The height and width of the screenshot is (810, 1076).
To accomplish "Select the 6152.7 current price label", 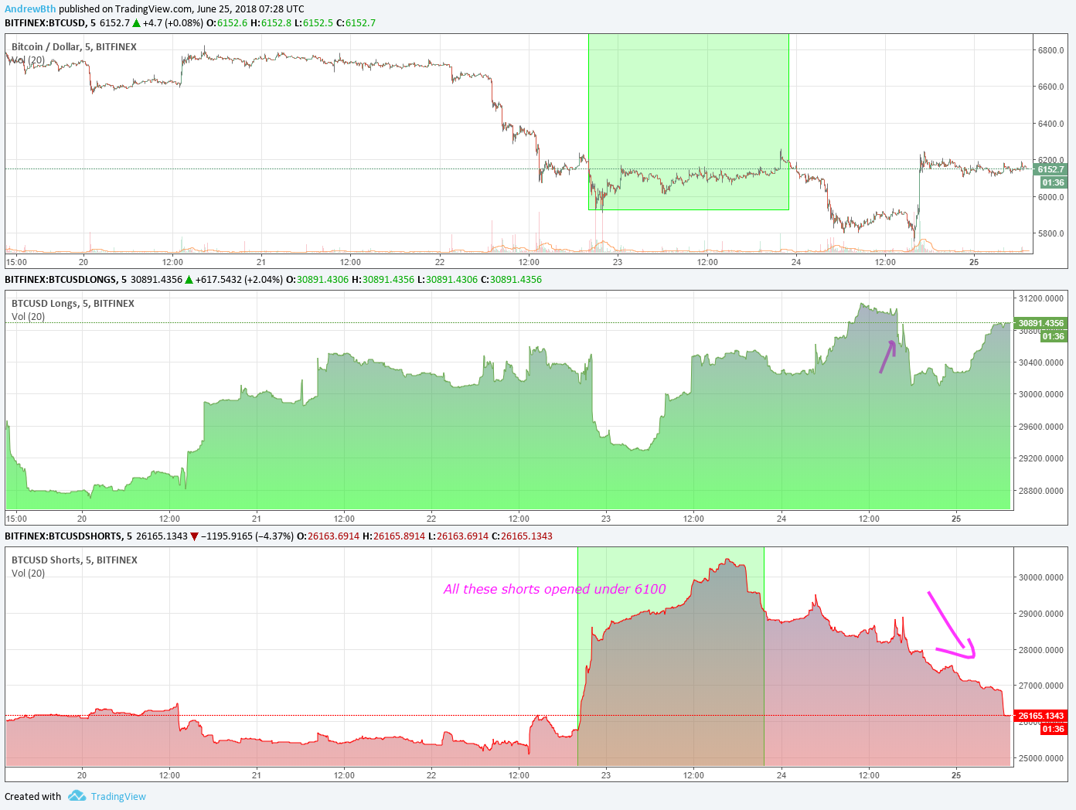I will [x=1050, y=169].
